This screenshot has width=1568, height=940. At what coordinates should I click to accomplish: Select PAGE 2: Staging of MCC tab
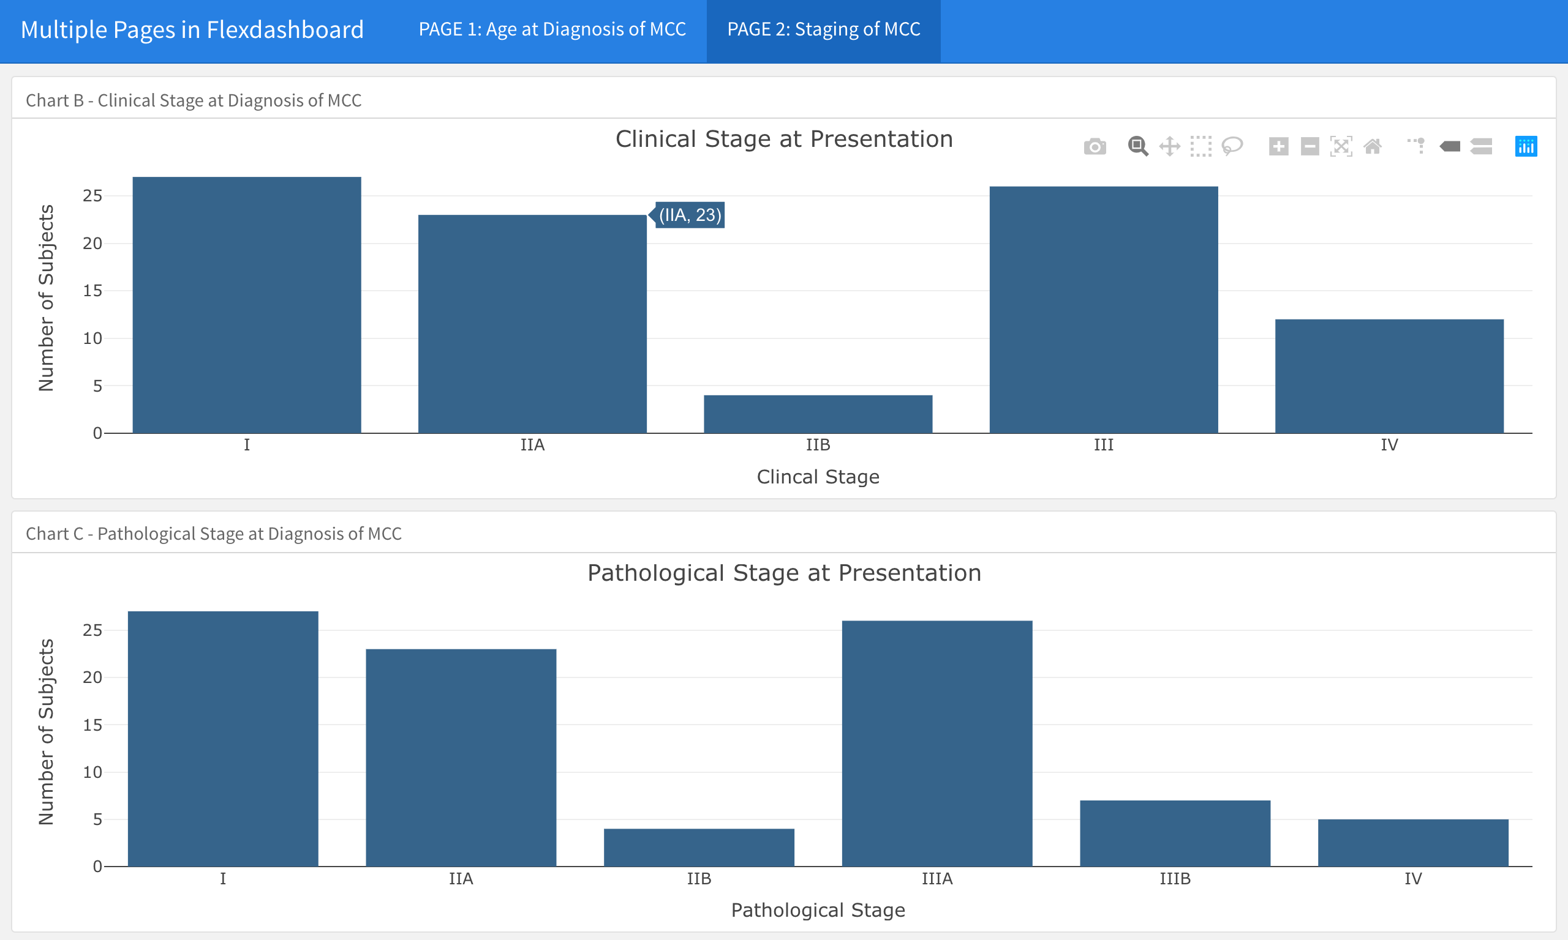tap(823, 30)
